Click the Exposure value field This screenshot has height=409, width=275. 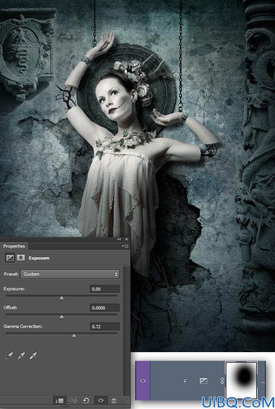(x=104, y=289)
